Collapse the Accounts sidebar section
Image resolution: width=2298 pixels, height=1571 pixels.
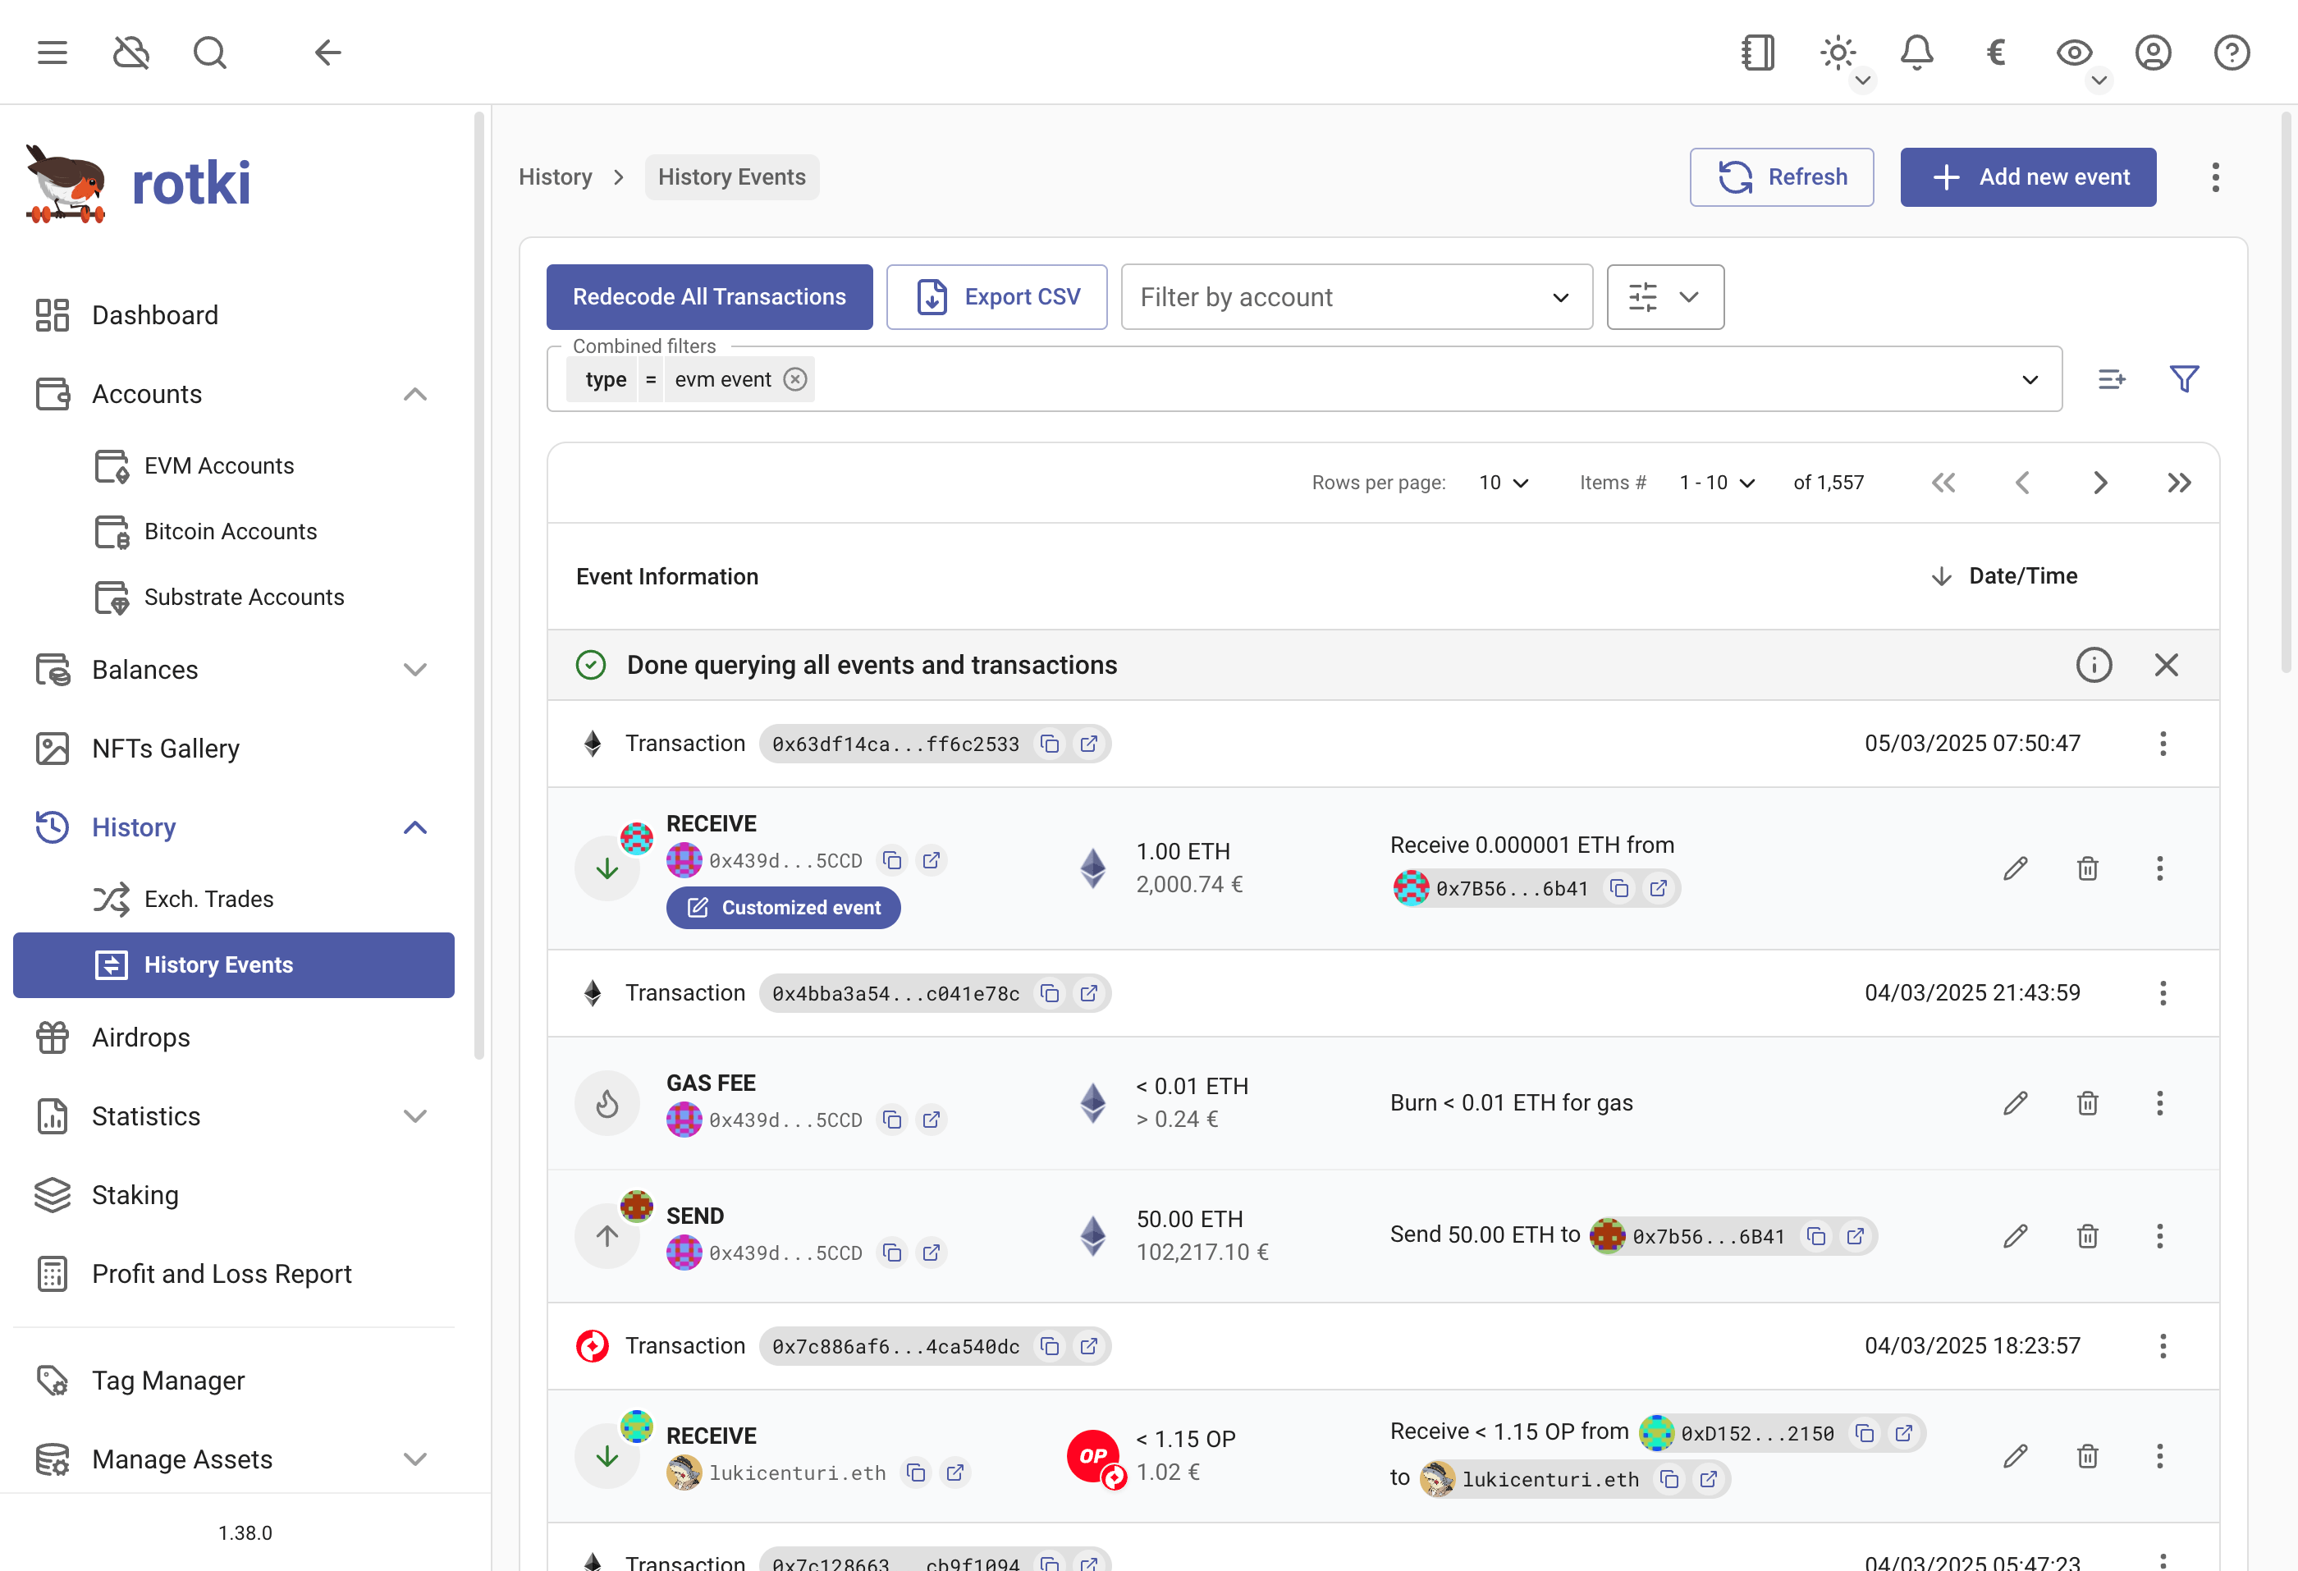(x=415, y=395)
